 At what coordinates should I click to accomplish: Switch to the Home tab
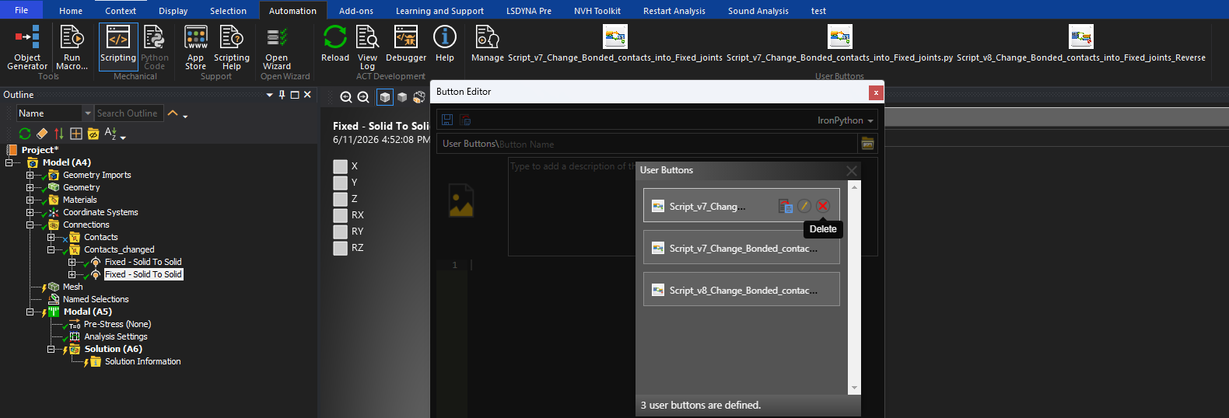click(71, 11)
